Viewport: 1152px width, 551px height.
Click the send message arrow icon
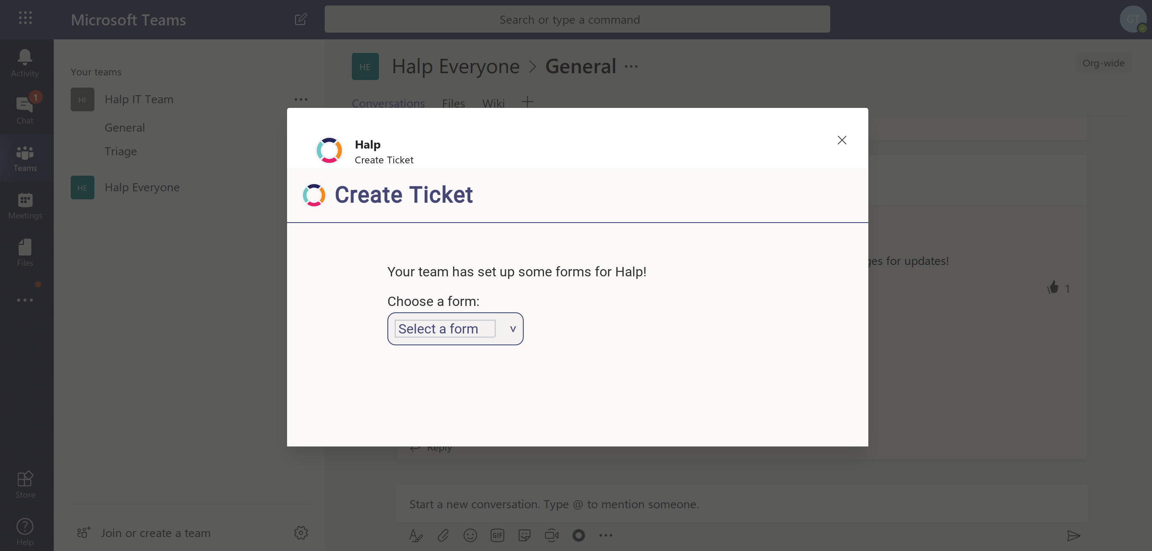coord(1073,535)
